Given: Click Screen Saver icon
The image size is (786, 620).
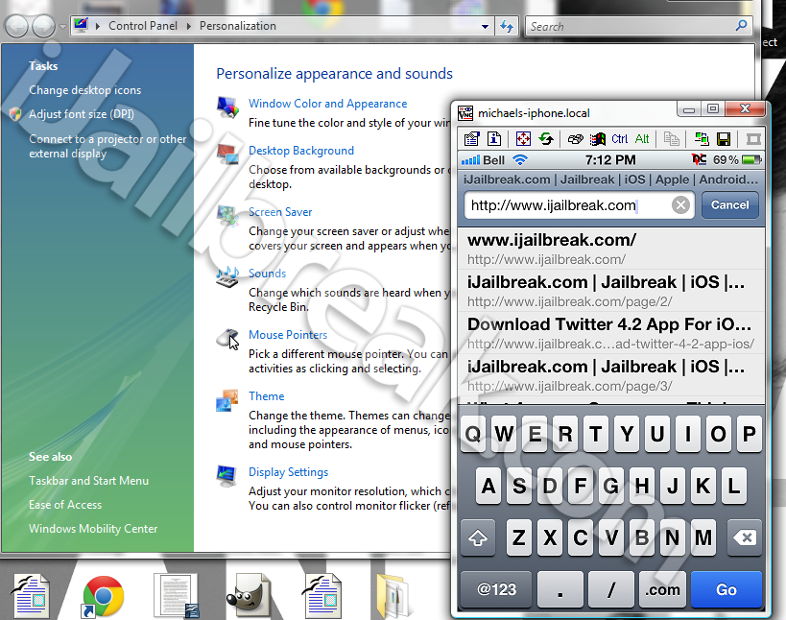Looking at the screenshot, I should pyautogui.click(x=227, y=216).
